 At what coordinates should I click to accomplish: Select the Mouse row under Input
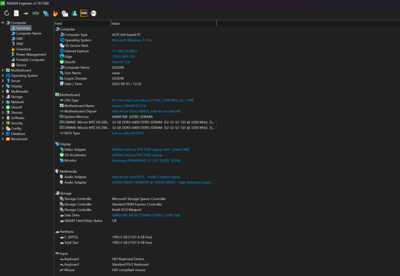click(x=135, y=270)
